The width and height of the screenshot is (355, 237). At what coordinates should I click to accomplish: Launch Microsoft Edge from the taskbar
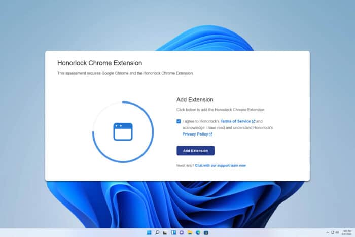click(x=198, y=233)
